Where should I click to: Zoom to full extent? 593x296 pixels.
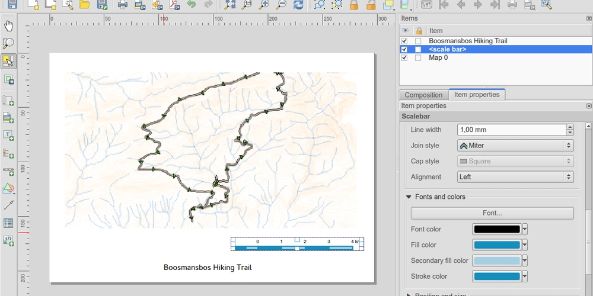pyautogui.click(x=230, y=4)
